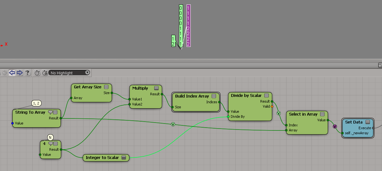Click the stopwatch icon with C badge
This screenshot has width=382, height=171.
tap(45, 73)
